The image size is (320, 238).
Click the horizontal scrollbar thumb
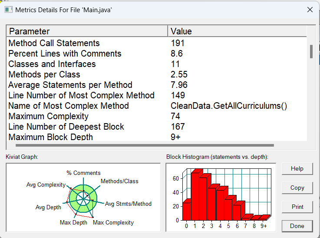[144, 145]
